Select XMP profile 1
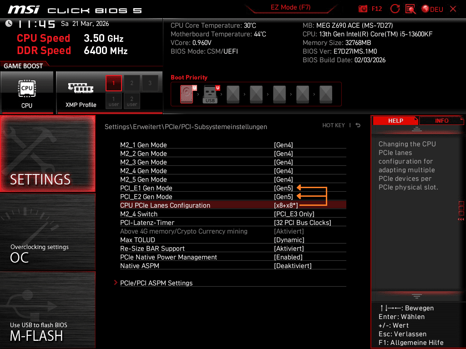466x349 pixels. tap(113, 83)
